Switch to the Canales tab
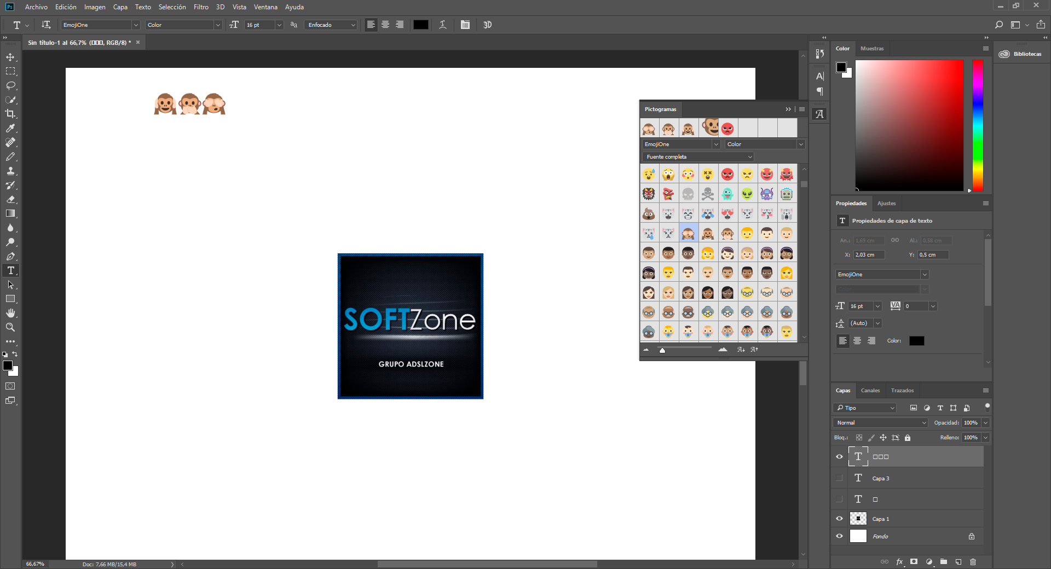 [x=870, y=391]
